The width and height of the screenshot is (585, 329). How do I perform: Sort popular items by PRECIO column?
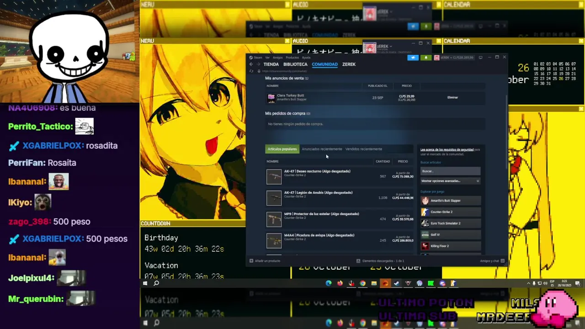pyautogui.click(x=403, y=161)
